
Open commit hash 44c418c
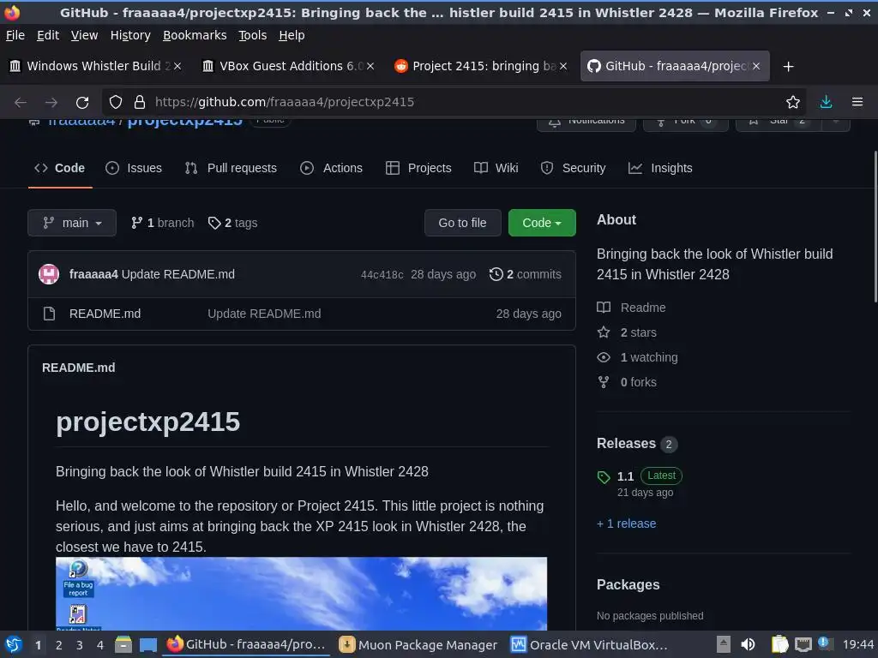coord(382,274)
